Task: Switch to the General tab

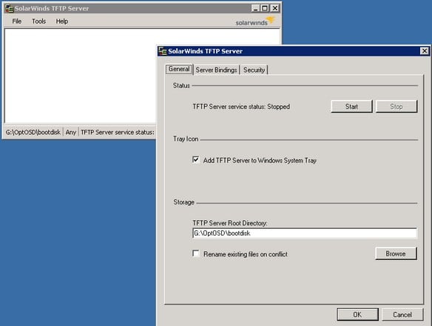Action: click(179, 69)
